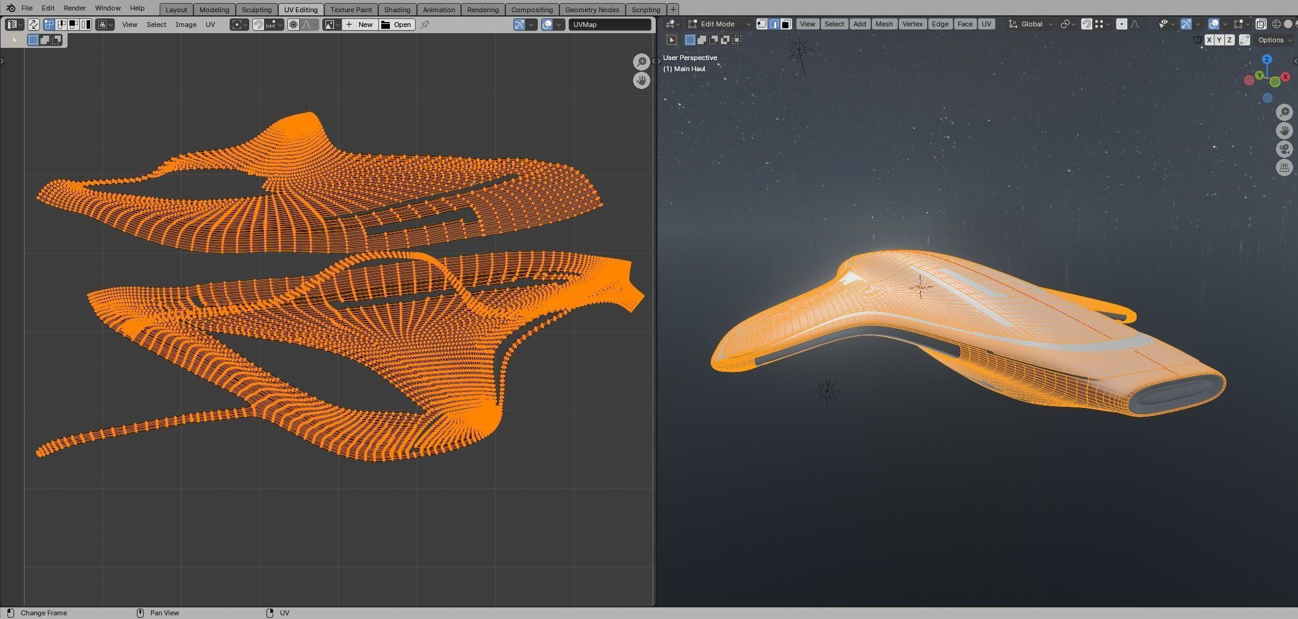Toggle UV sync selection
This screenshot has height=619, width=1298.
34,25
